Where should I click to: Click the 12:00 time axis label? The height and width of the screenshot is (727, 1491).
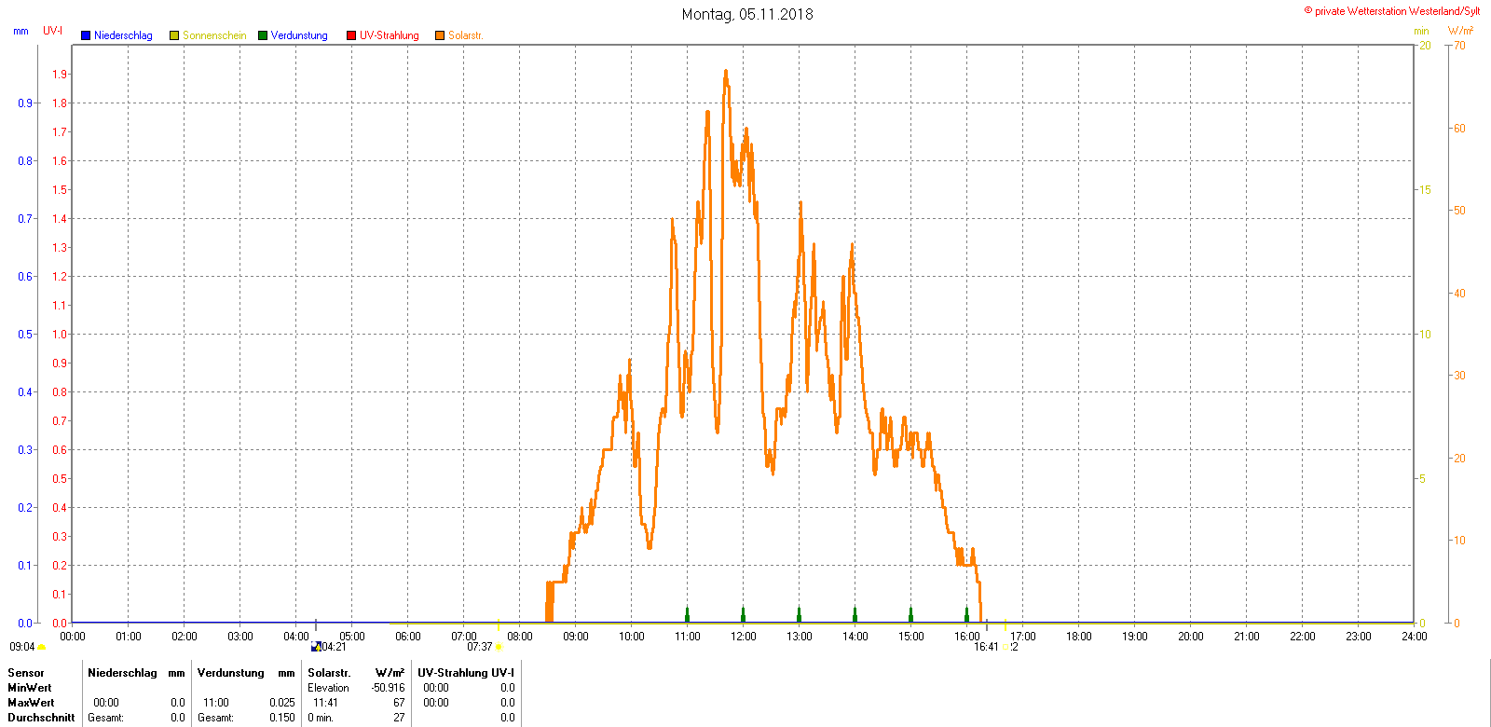[744, 637]
